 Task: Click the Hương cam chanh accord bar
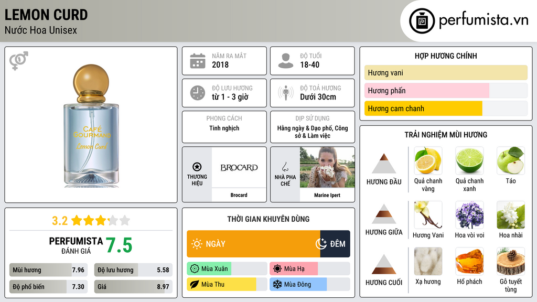tap(446, 108)
